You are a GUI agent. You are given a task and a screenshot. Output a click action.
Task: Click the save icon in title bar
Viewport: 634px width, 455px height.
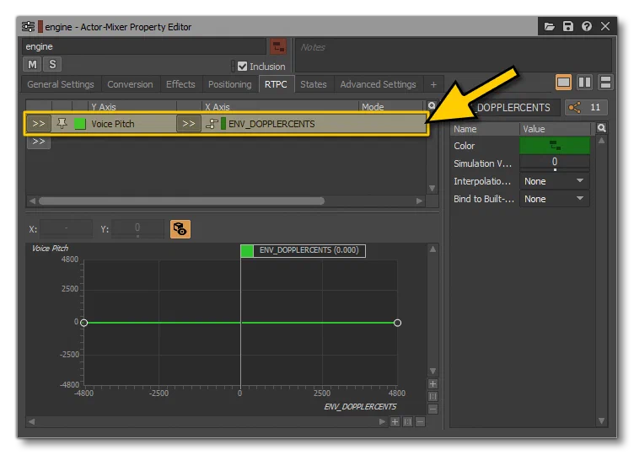point(568,27)
